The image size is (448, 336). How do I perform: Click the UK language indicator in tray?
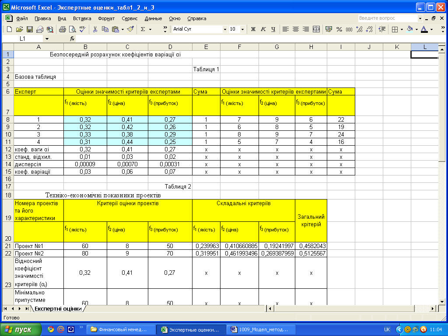(x=387, y=329)
